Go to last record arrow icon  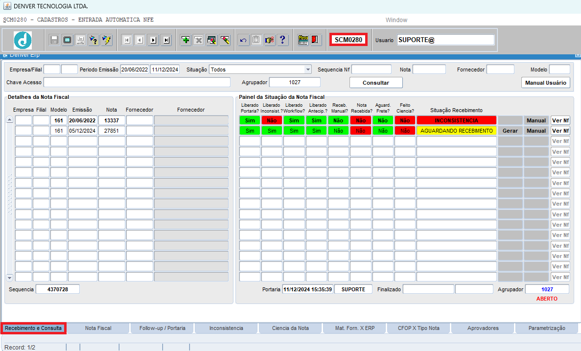pos(167,40)
